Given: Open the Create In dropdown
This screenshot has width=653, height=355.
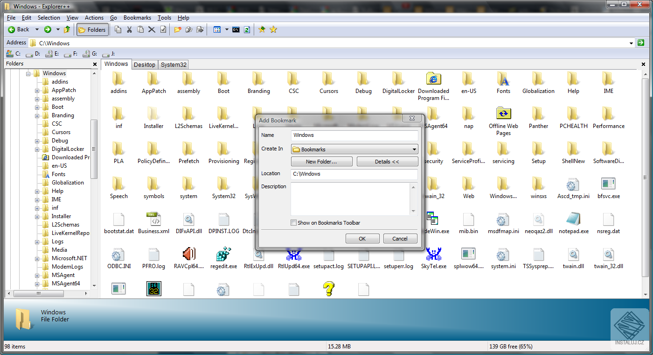Looking at the screenshot, I should point(354,149).
